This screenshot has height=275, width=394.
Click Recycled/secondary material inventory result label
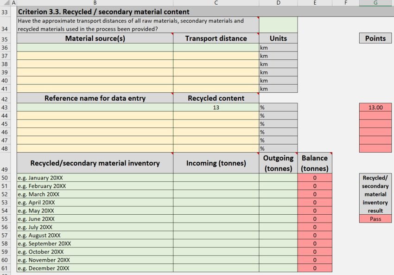(375, 194)
